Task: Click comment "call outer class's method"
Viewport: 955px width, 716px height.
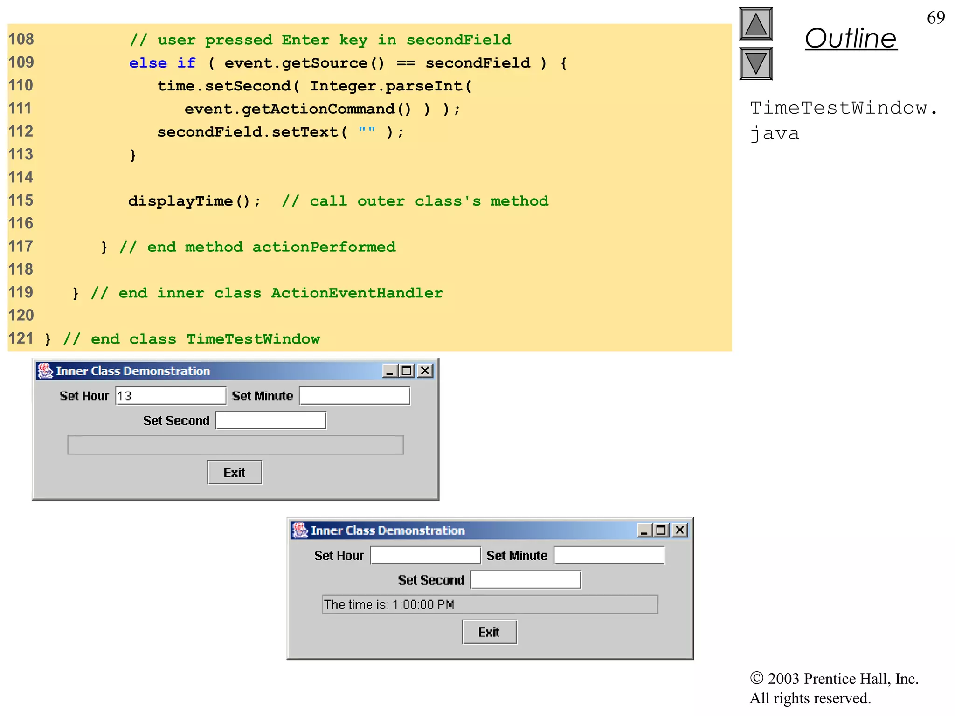Action: (415, 201)
